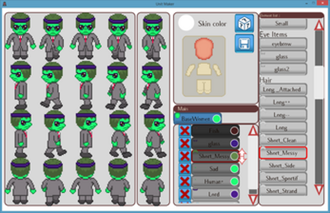Choose the Long_Attached hair style

tap(283, 90)
